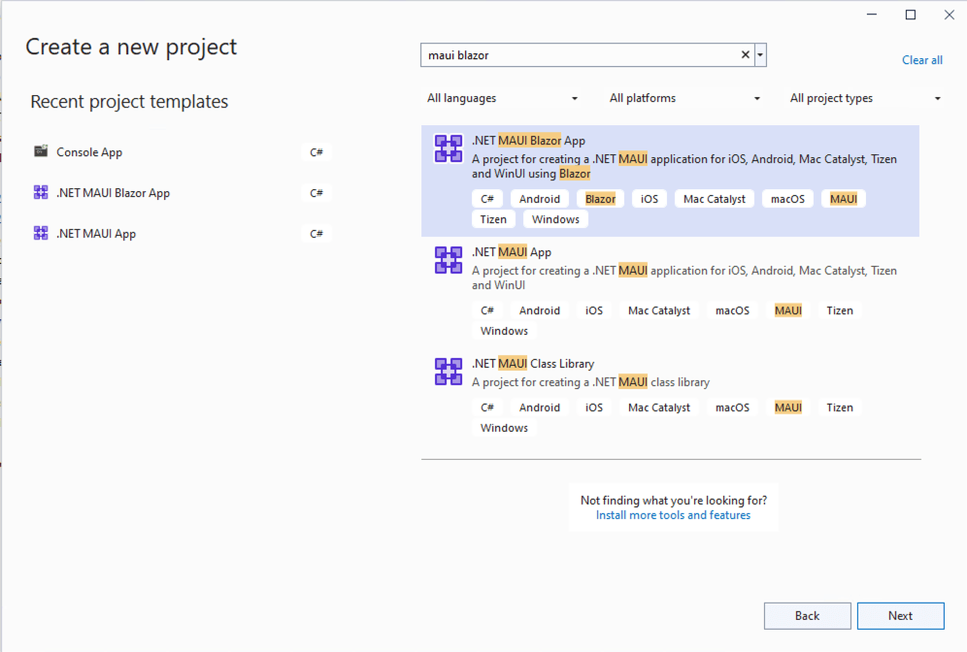This screenshot has height=652, width=967.
Task: Click the Tizen tag on MAUI Blazor App
Action: pos(493,218)
